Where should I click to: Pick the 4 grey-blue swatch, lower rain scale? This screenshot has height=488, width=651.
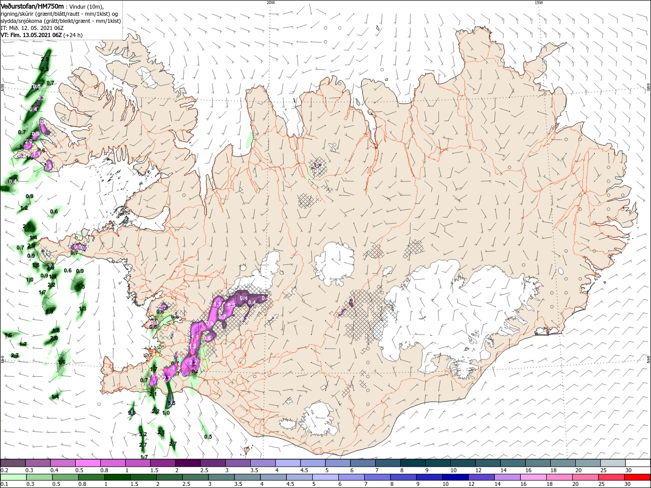[x=273, y=477]
